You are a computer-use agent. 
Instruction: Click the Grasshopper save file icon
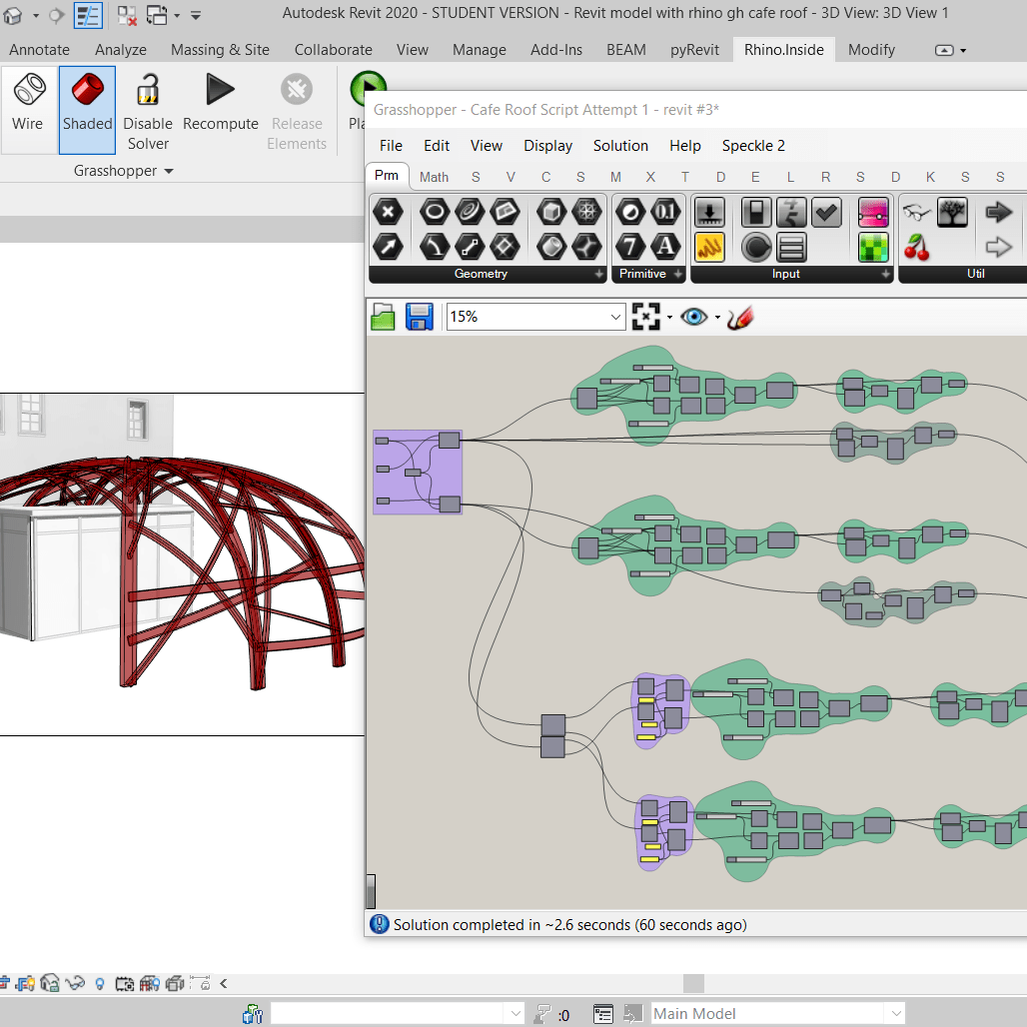[419, 317]
